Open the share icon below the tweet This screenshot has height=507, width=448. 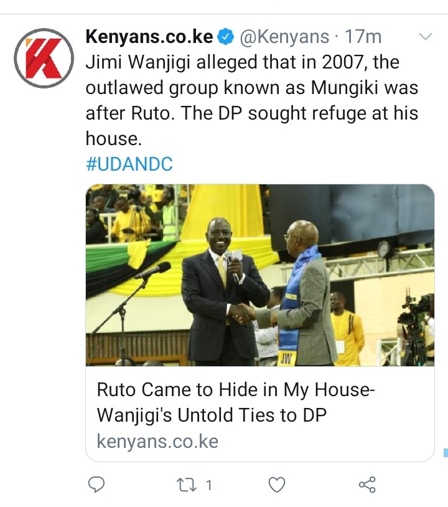click(x=367, y=485)
